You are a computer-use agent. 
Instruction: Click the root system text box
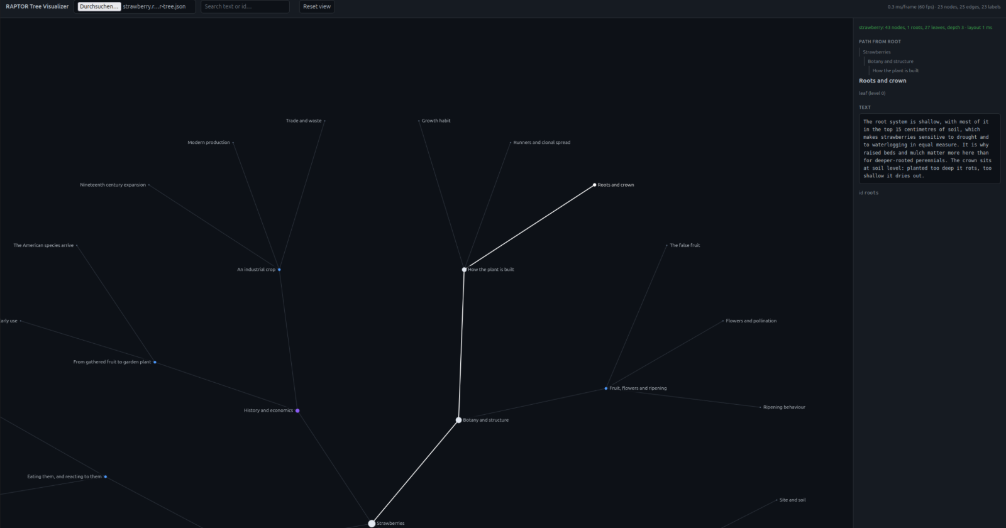pos(929,149)
